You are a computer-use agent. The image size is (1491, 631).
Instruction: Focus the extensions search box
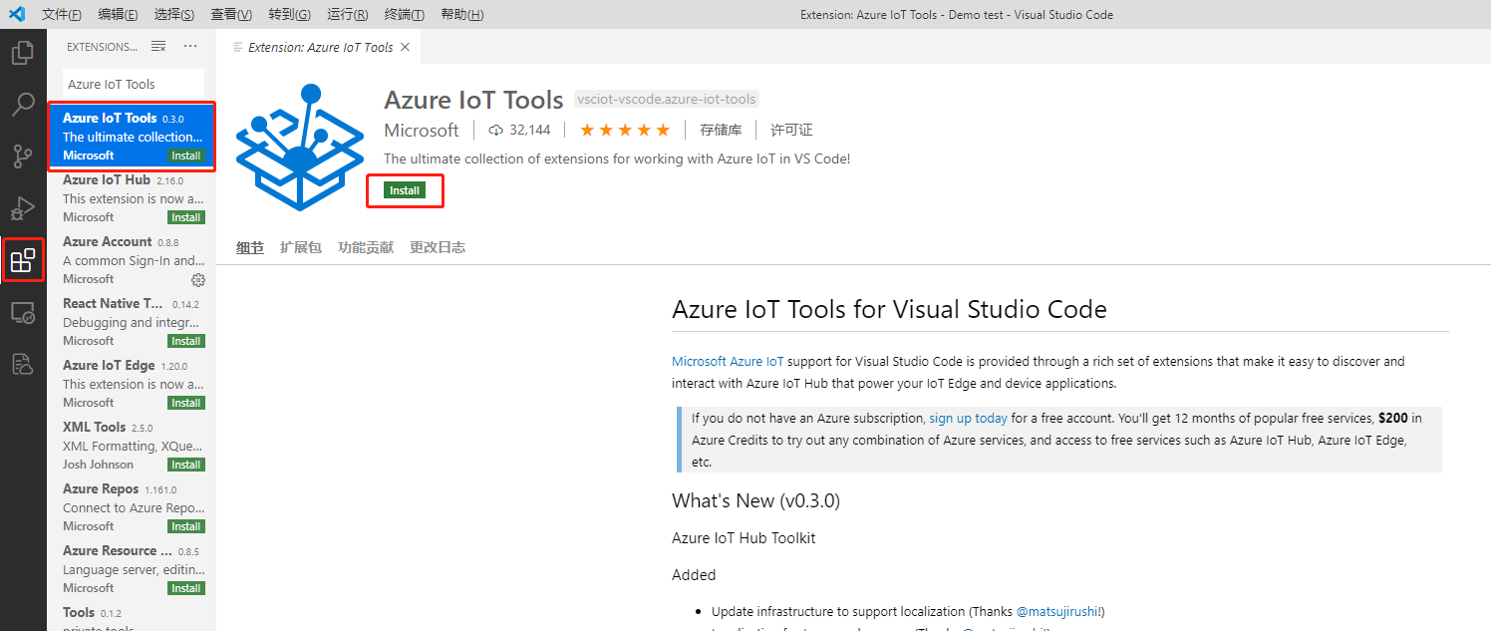pos(134,84)
